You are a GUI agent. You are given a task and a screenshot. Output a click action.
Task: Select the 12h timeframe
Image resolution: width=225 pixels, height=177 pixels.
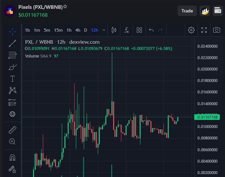point(95,30)
